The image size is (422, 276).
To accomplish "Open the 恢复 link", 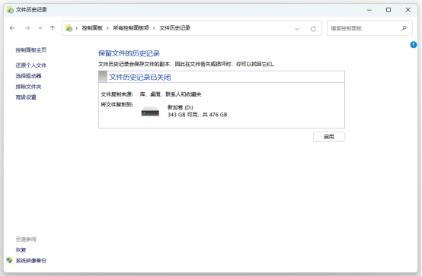I will [21, 250].
